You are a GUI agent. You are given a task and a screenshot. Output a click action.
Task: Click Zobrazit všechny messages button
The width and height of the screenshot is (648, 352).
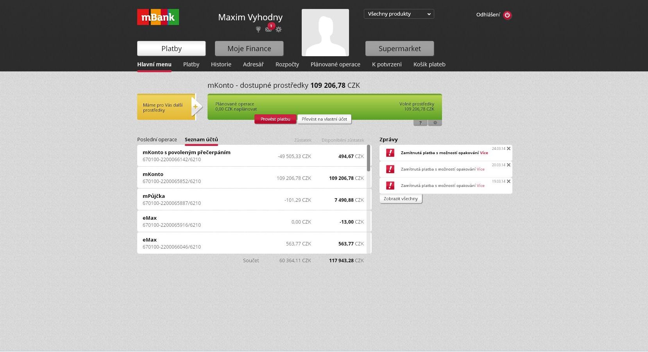point(401,199)
